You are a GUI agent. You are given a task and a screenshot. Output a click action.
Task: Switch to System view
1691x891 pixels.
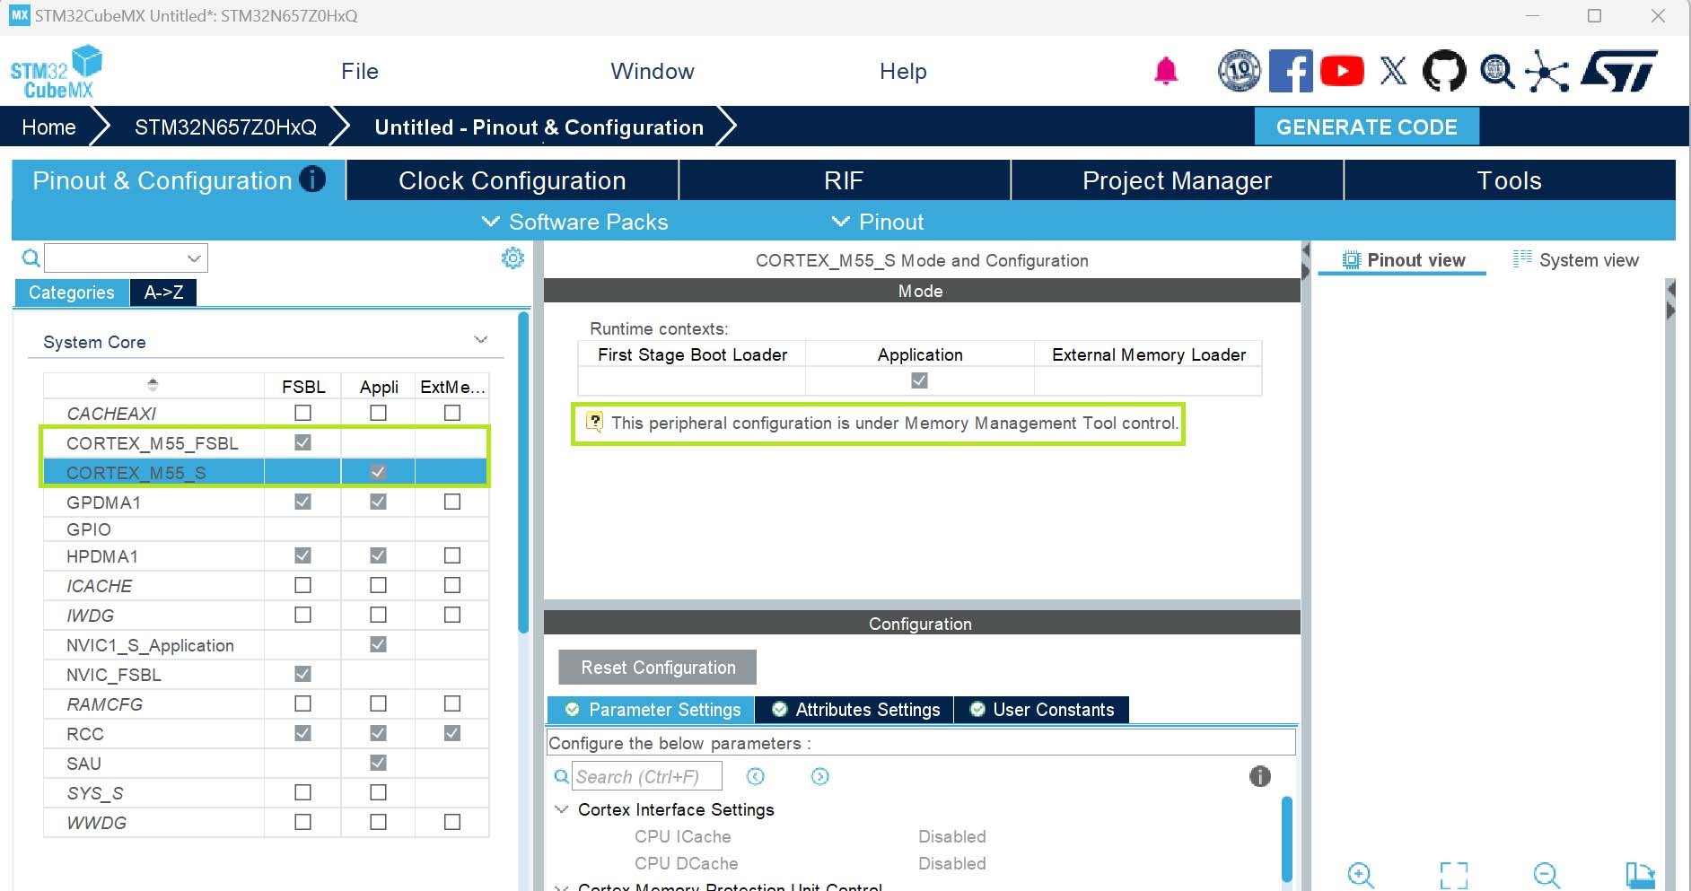[x=1576, y=259]
